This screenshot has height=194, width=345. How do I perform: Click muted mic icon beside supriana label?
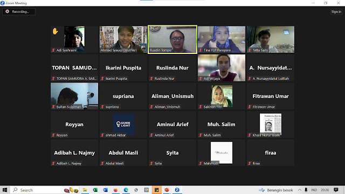click(102, 107)
